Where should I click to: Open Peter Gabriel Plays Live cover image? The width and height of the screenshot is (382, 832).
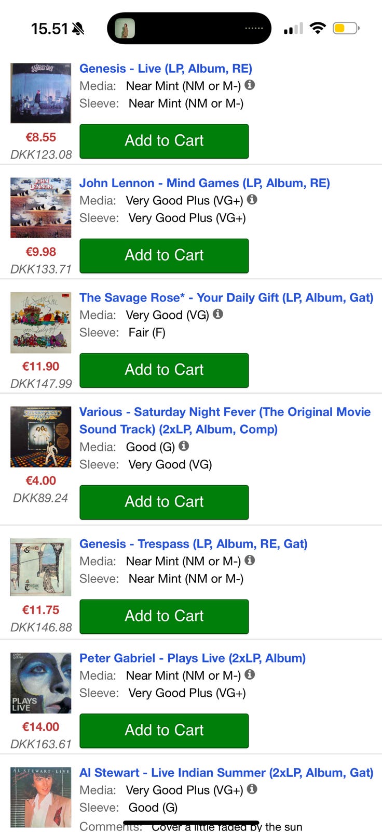[x=41, y=683]
